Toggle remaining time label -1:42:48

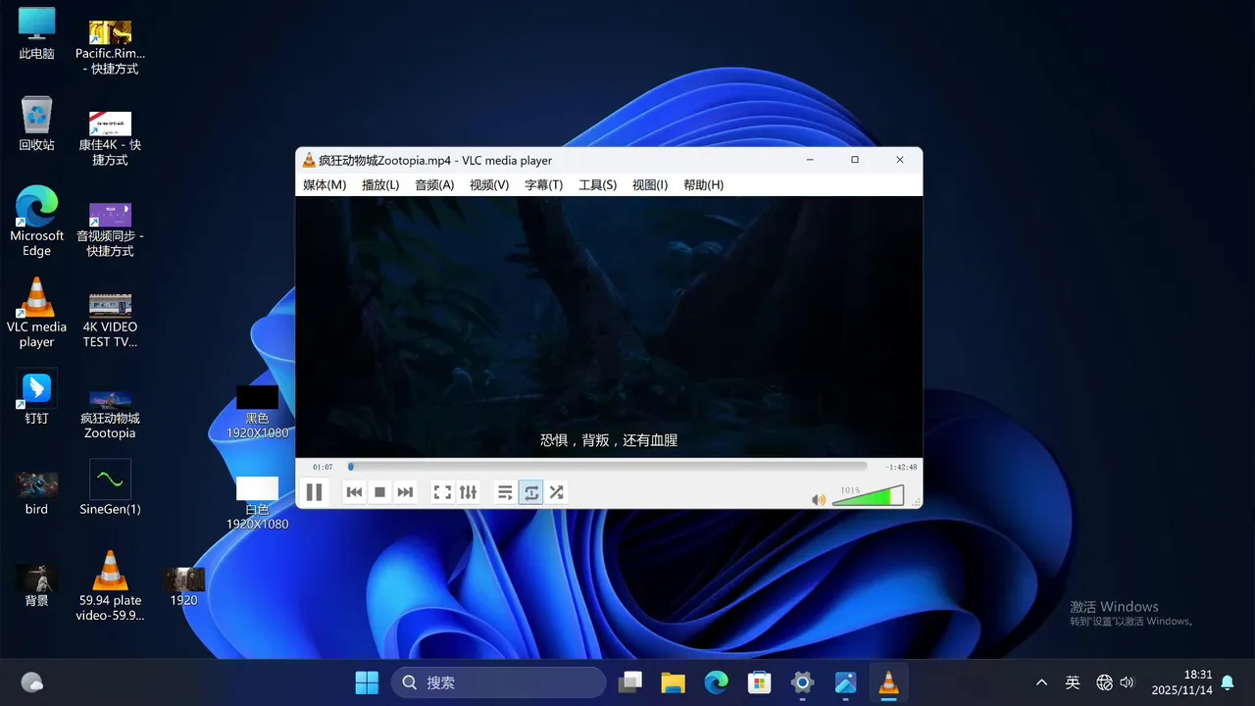901,468
